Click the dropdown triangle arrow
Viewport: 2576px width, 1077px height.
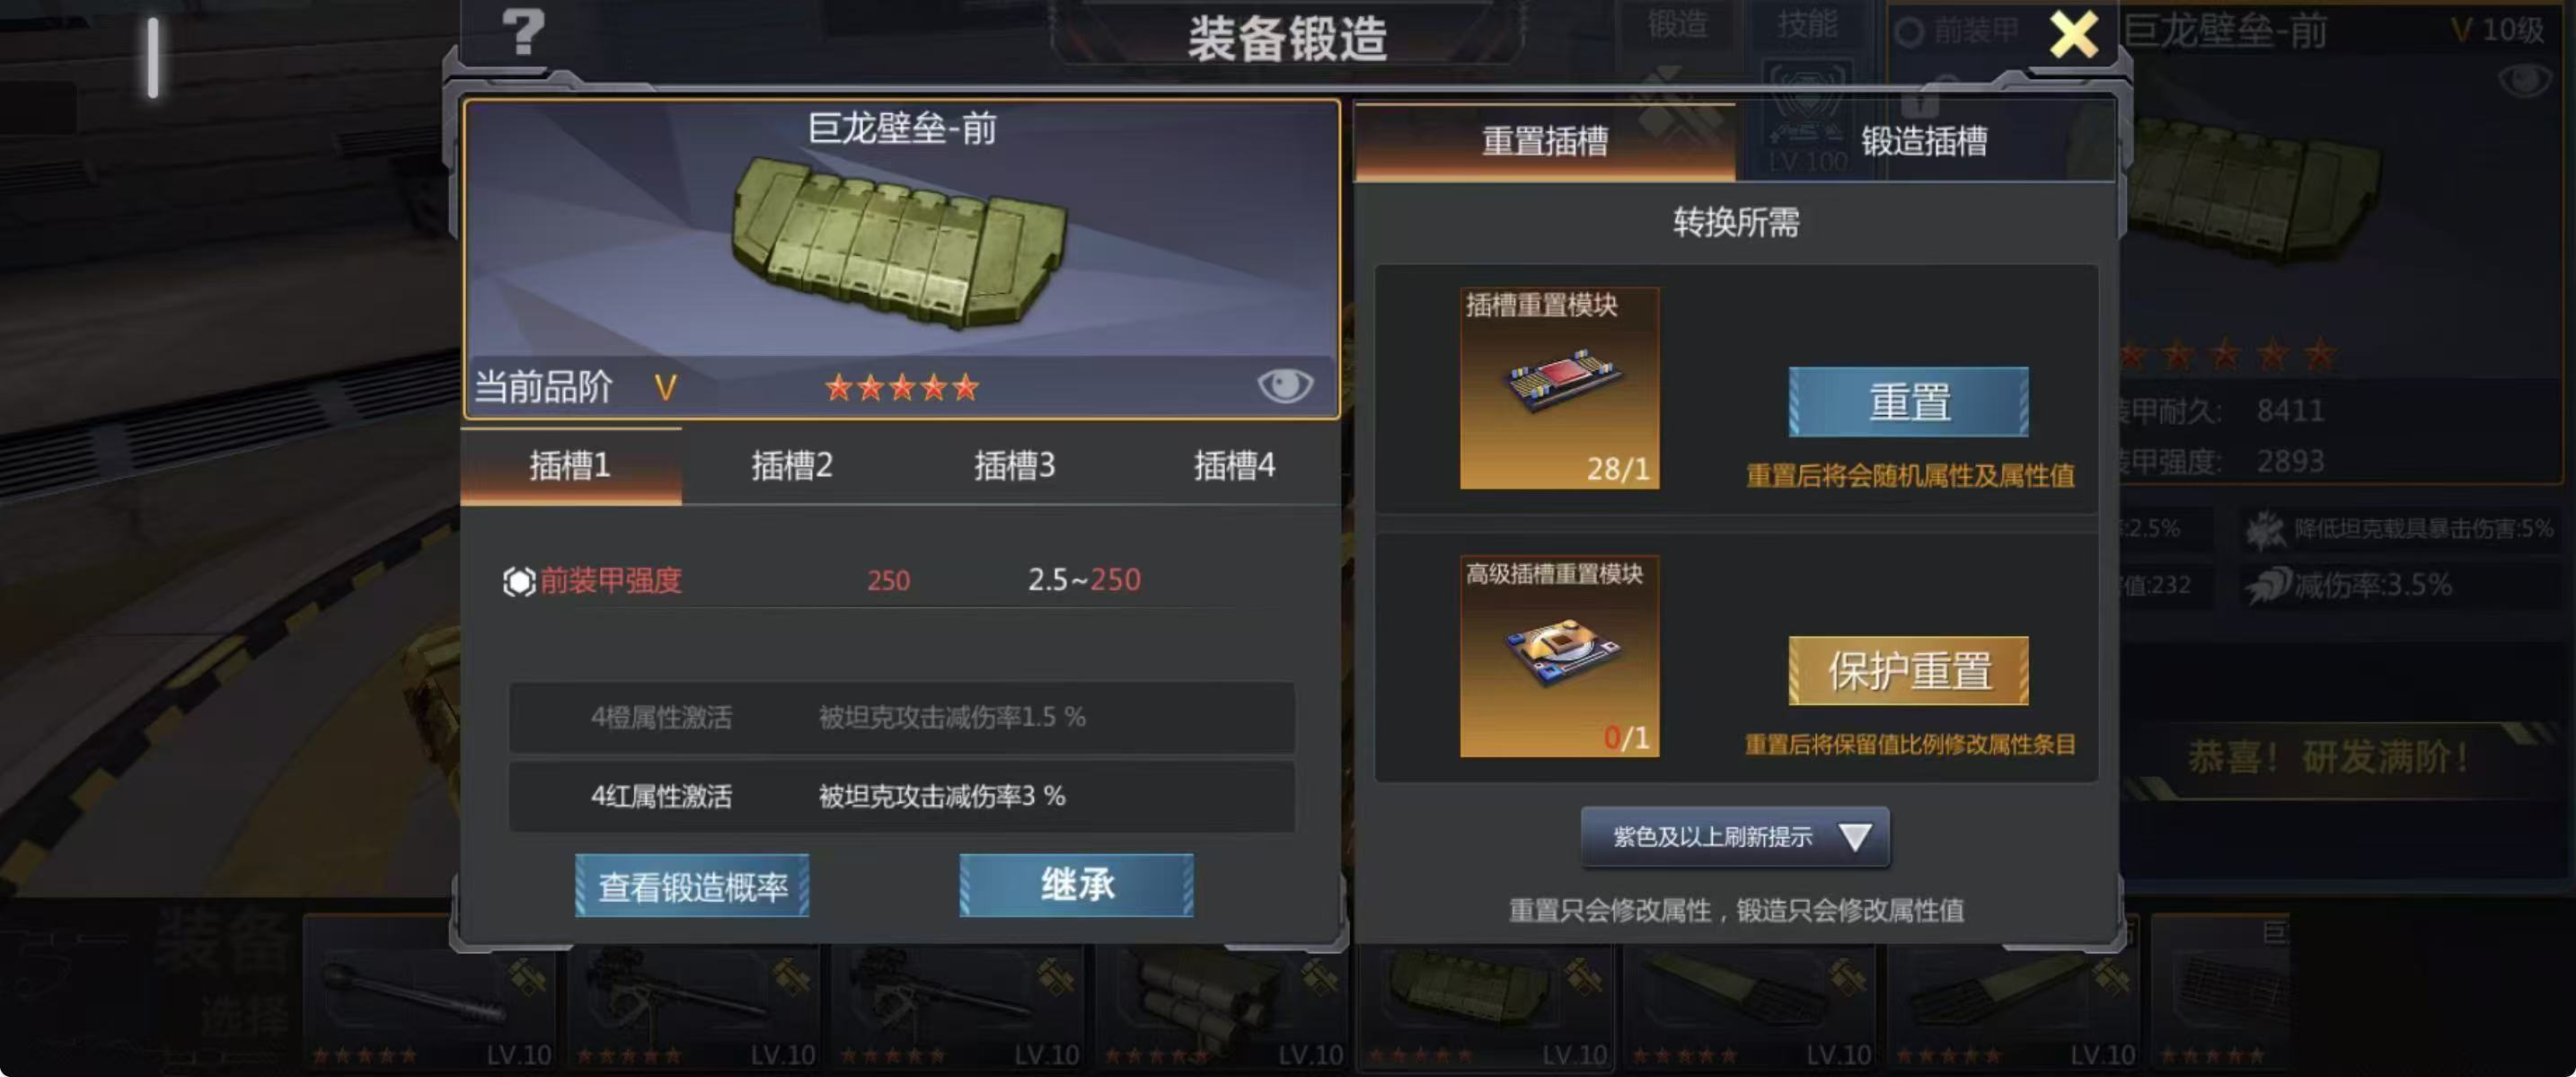pos(1855,837)
